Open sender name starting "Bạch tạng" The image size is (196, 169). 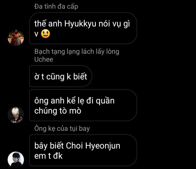point(76,55)
